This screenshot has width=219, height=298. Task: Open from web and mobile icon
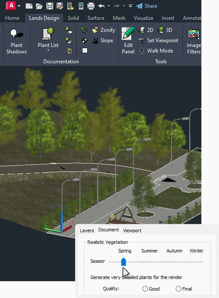[70, 6]
